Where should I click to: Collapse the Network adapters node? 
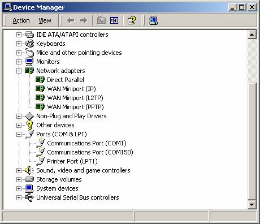point(19,71)
